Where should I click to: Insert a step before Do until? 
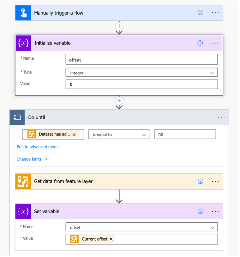(x=119, y=101)
